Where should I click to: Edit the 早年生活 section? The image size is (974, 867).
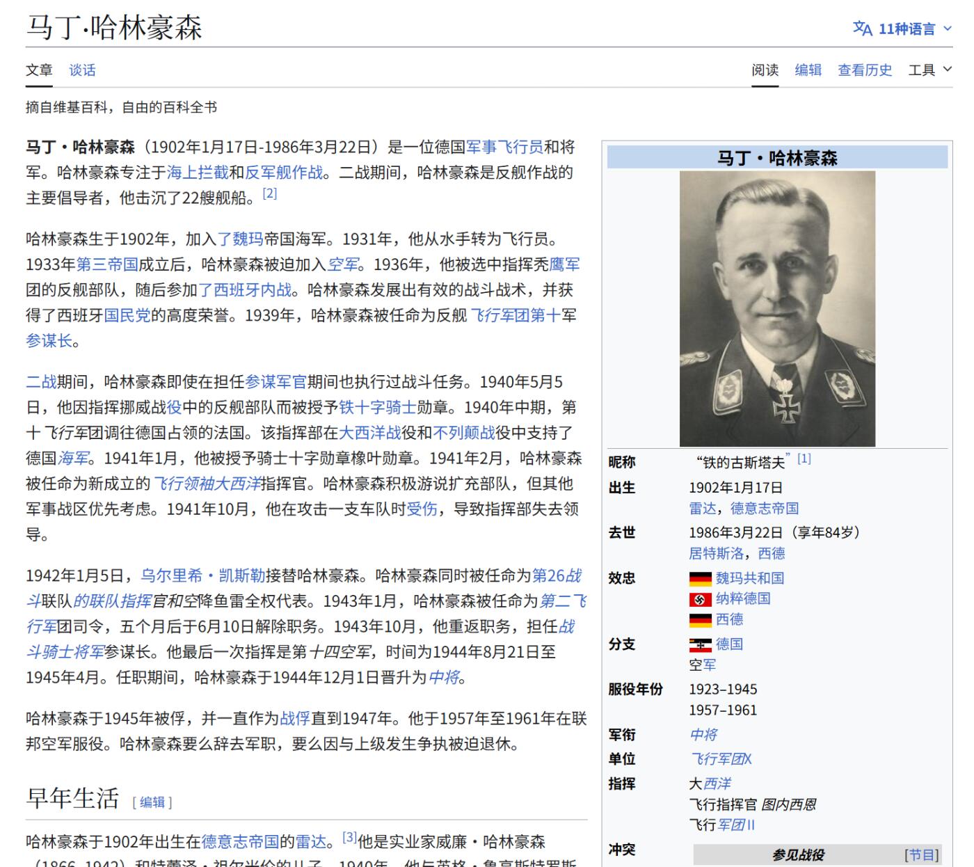(x=152, y=802)
